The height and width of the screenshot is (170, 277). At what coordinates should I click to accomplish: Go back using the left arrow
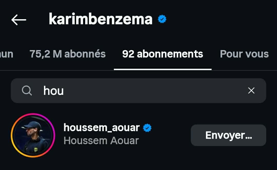(x=19, y=20)
